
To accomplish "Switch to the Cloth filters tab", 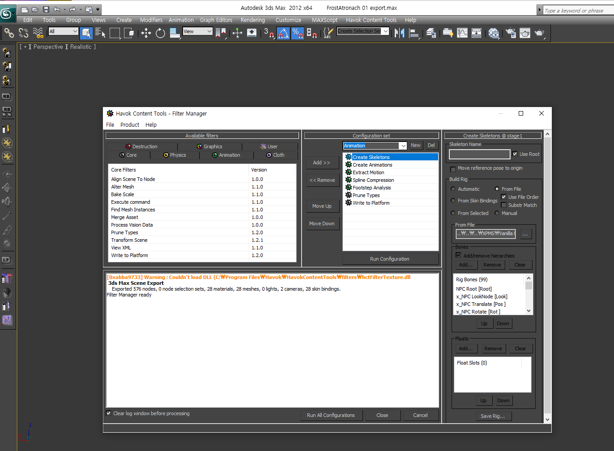I will [x=275, y=155].
